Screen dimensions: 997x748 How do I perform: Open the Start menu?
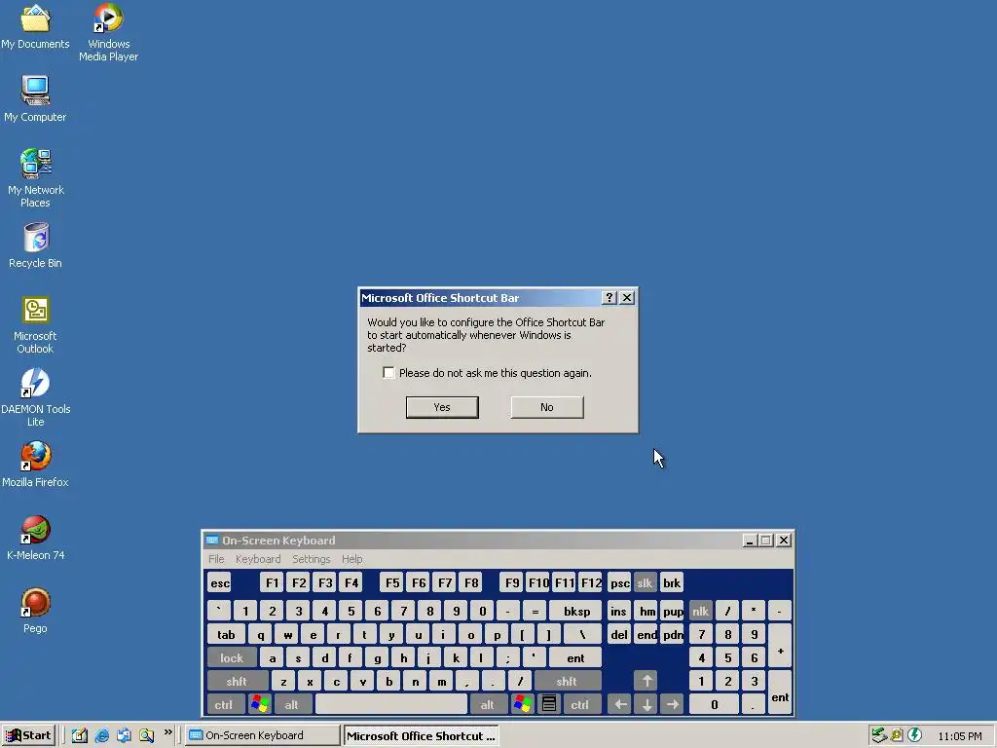click(28, 735)
